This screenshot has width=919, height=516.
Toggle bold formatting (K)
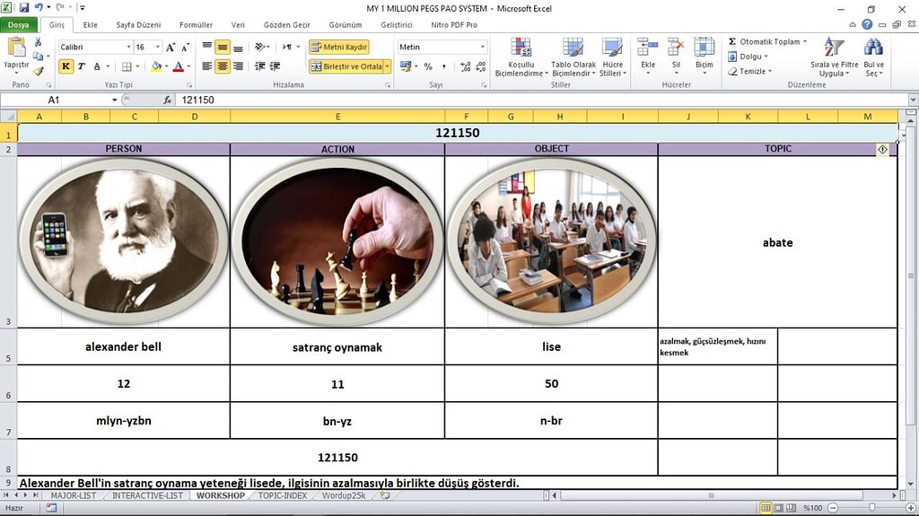pos(66,66)
